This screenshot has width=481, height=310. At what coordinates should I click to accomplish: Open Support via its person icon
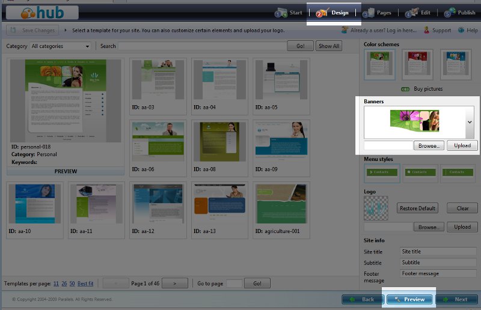[426, 30]
